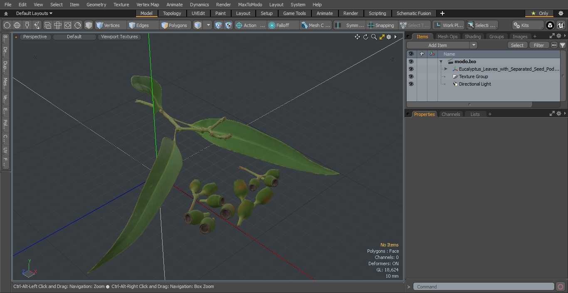
Task: Click the Add Item button
Action: click(x=438, y=45)
